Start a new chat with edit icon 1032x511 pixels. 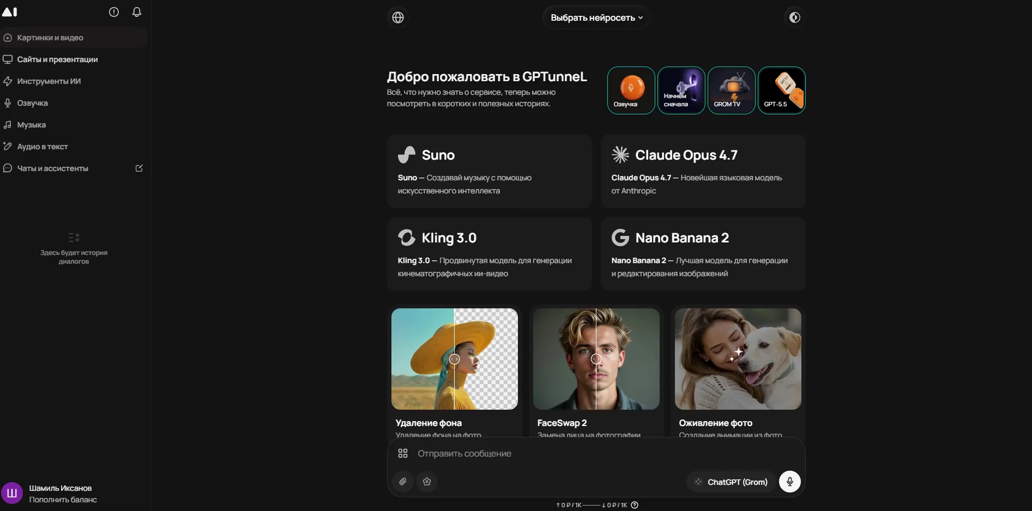coord(139,168)
